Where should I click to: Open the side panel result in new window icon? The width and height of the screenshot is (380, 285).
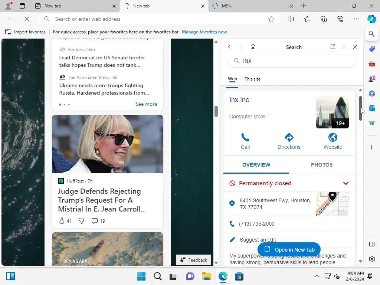coord(333,47)
